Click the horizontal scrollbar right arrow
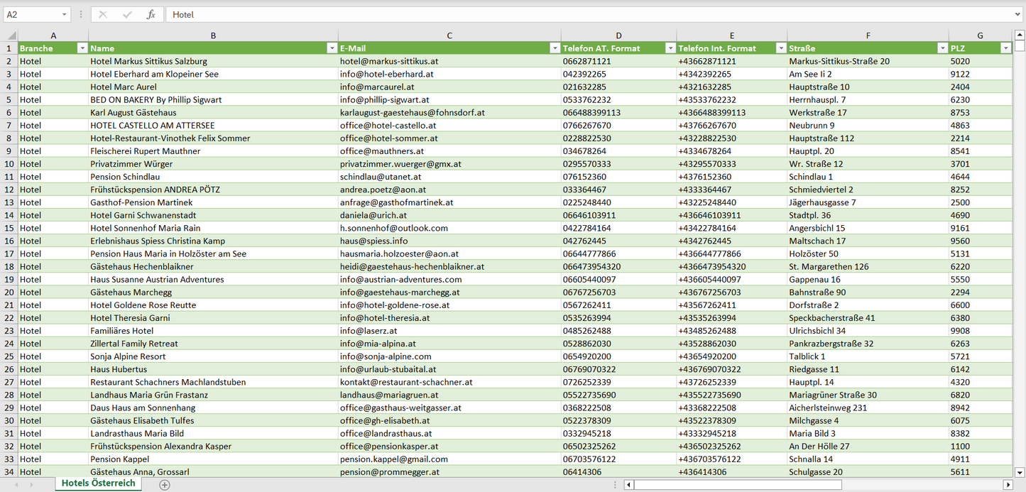1026x492 pixels. click(1008, 484)
